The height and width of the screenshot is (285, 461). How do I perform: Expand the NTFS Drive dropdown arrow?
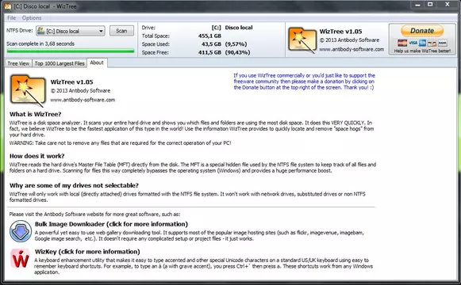click(x=101, y=31)
